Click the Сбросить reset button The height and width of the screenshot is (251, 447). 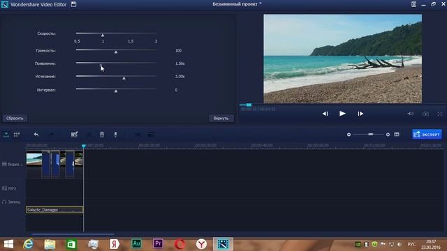(15, 118)
